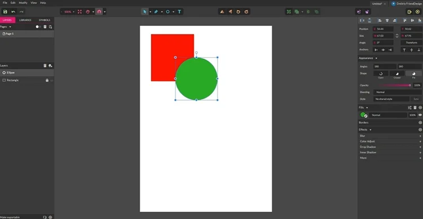Open the shared Style dropdown
The height and width of the screenshot is (219, 423).
coord(391,99)
